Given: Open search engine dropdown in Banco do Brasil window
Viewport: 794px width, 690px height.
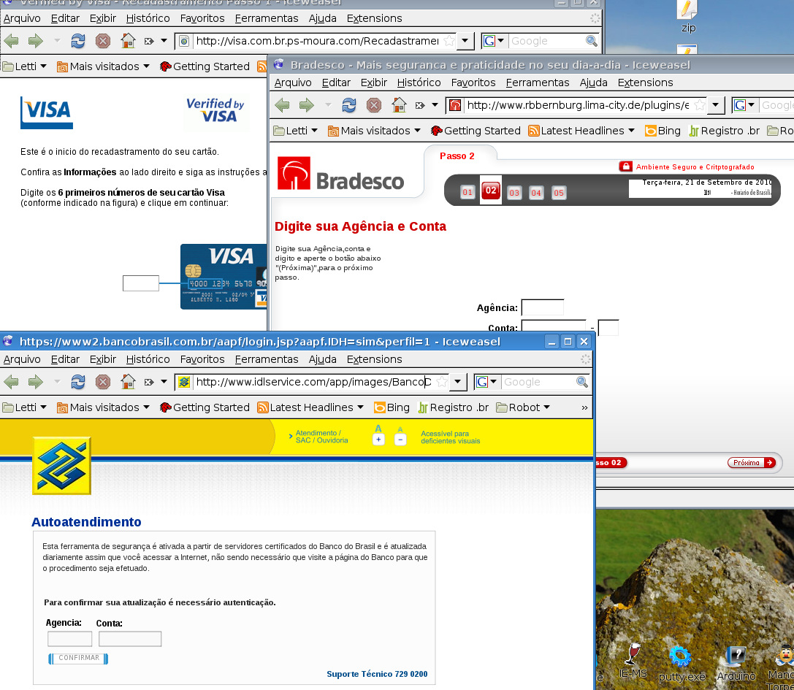Looking at the screenshot, I should coord(486,382).
